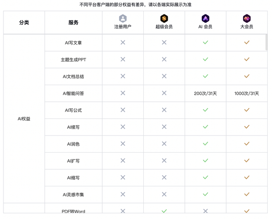The height and width of the screenshot is (219, 272).
Task: Click the 200次/31天 quota cell
Action: pyautogui.click(x=206, y=93)
